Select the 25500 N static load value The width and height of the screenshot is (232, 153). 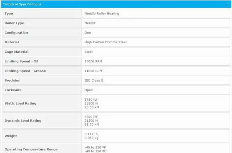91,104
